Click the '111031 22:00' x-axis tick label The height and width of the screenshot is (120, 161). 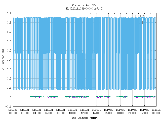pyautogui.click(x=144, y=111)
